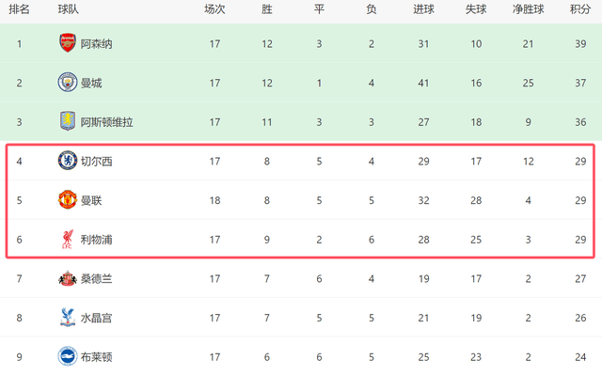Click the Aston Villa club badge
The height and width of the screenshot is (375, 602).
(68, 121)
